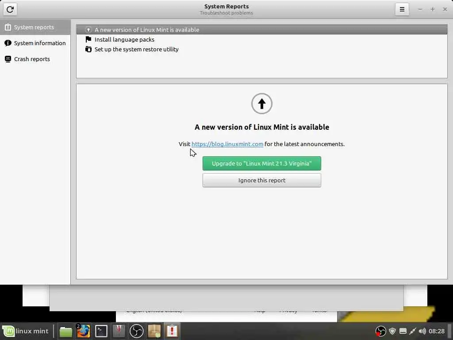Open the hamburger menu button
The width and height of the screenshot is (453, 340).
(402, 9)
